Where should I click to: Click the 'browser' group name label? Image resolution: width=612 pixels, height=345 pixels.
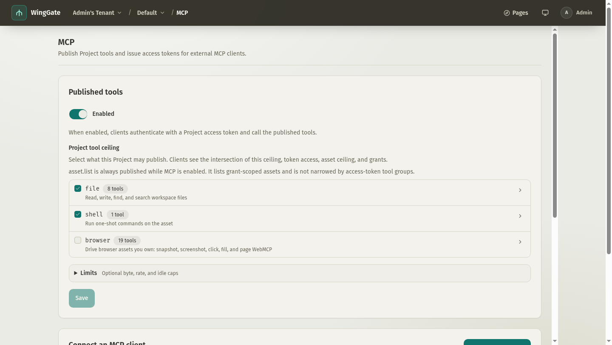coord(98,240)
